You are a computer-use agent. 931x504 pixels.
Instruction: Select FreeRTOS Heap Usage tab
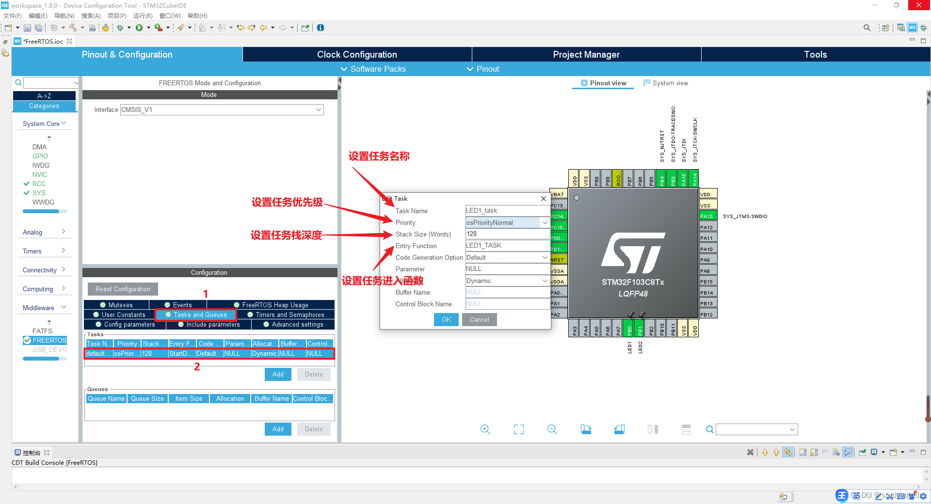click(x=271, y=305)
